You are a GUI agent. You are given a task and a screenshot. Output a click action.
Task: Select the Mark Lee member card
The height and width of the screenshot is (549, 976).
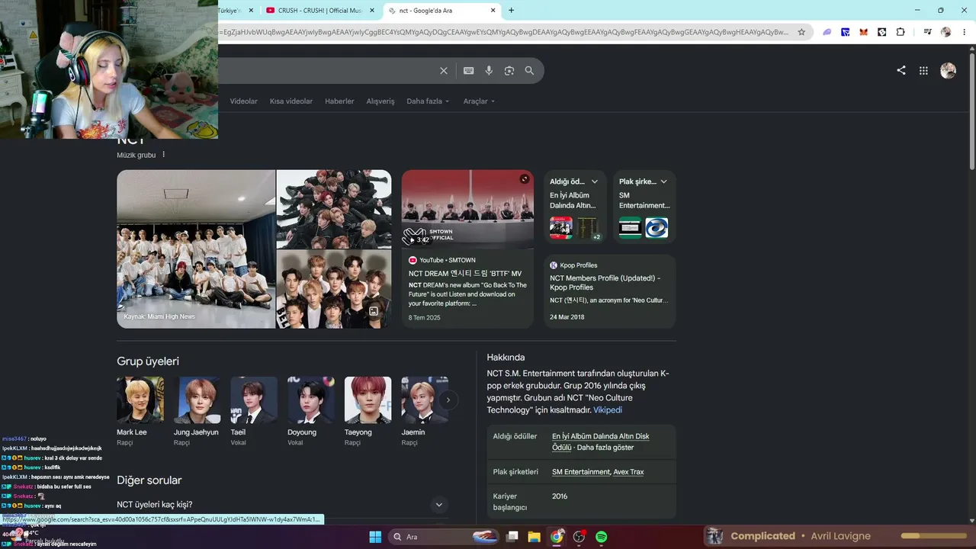coord(140,410)
